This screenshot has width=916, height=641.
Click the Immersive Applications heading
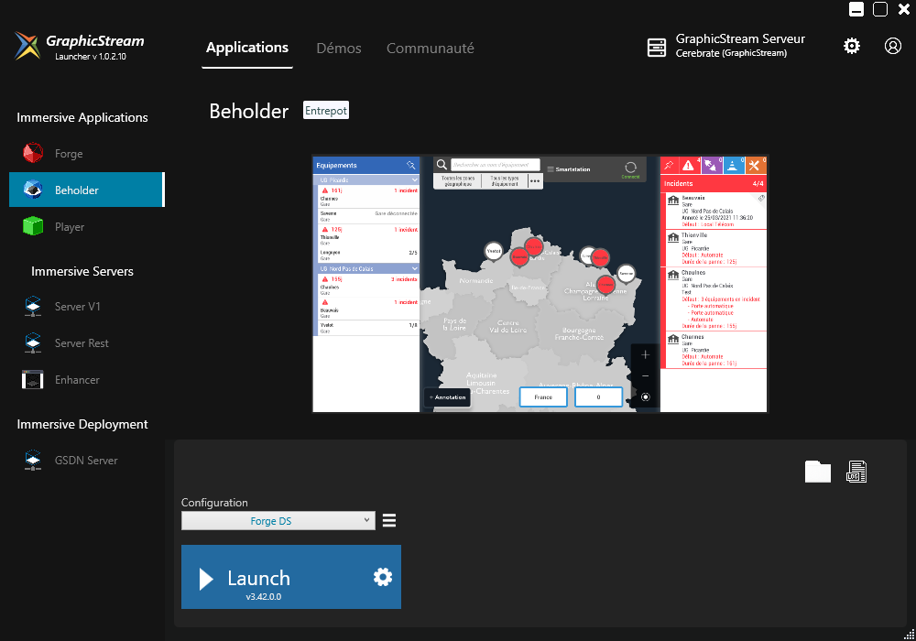tap(82, 117)
